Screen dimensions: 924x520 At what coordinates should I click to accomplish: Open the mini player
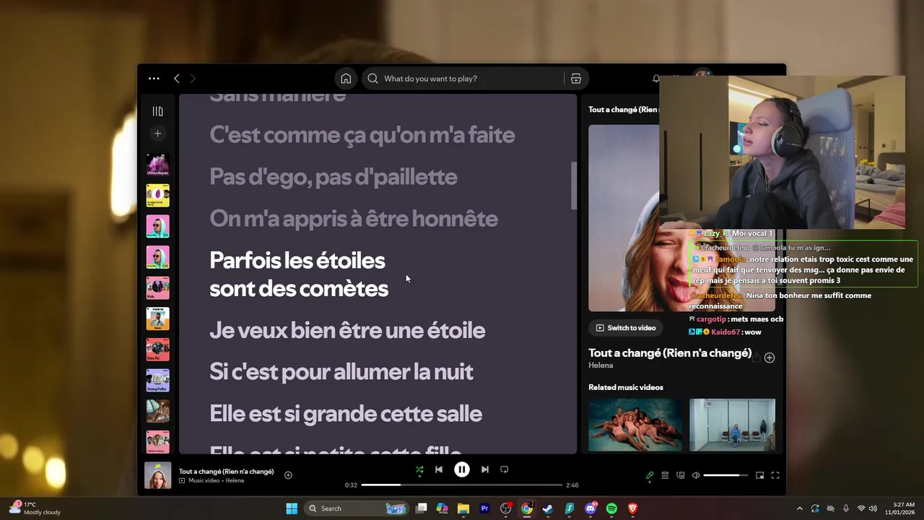click(759, 475)
